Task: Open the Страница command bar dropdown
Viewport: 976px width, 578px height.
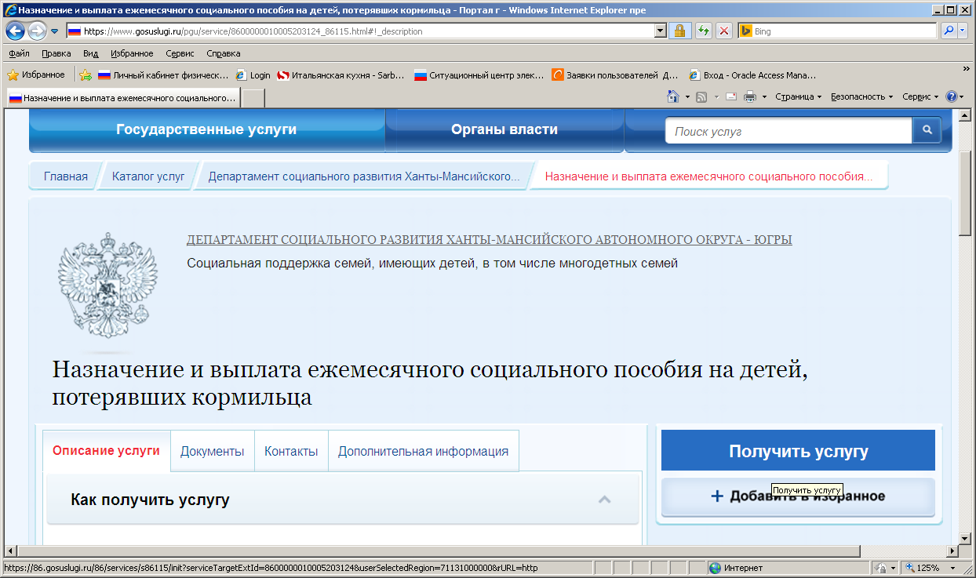Action: pyautogui.click(x=798, y=97)
